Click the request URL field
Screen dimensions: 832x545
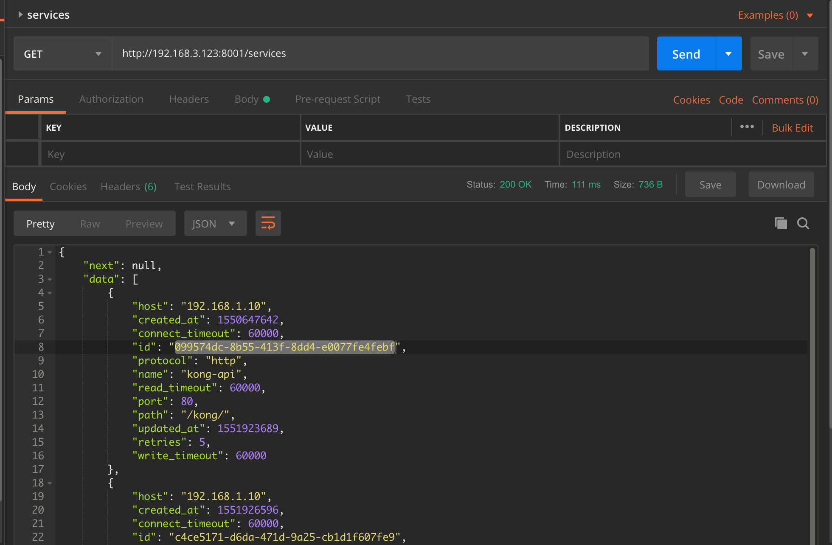[x=379, y=53]
